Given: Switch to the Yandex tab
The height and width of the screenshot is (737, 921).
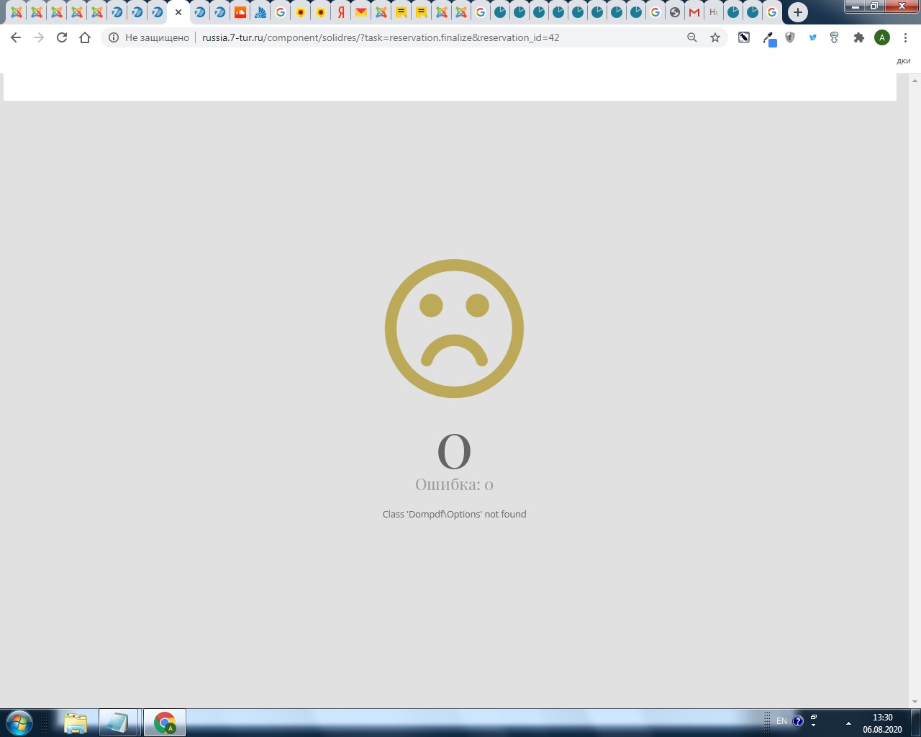Looking at the screenshot, I should coord(341,12).
